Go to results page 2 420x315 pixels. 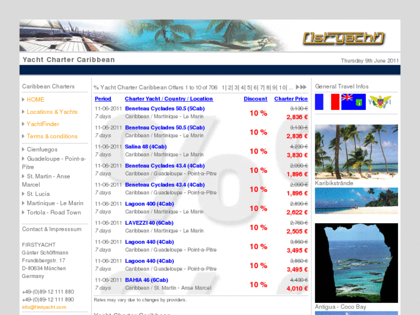tap(230, 87)
